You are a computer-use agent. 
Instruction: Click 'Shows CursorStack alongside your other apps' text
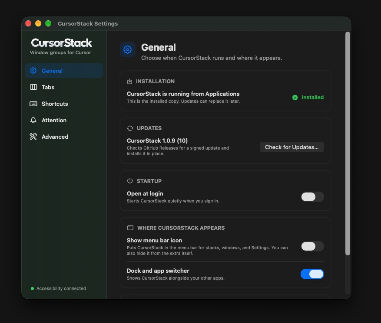(x=176, y=278)
